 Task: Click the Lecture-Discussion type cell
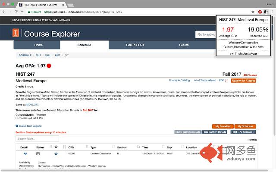click(x=100, y=154)
